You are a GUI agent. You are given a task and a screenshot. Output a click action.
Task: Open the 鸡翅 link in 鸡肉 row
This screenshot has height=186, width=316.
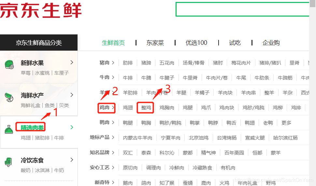coord(128,108)
